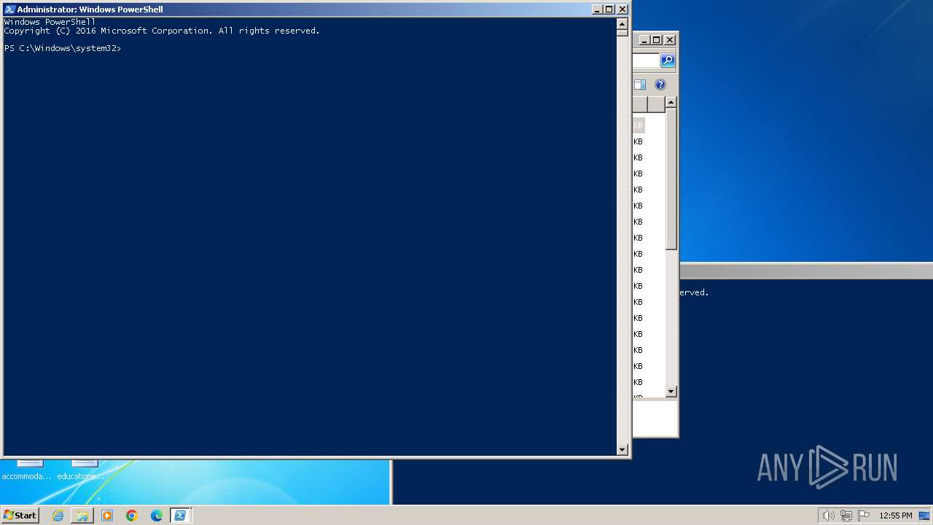Open Google Chrome from taskbar

pos(132,516)
